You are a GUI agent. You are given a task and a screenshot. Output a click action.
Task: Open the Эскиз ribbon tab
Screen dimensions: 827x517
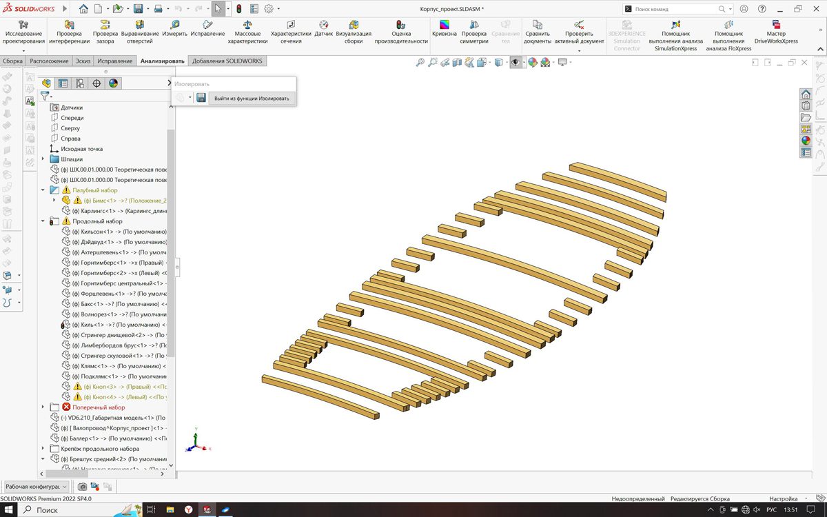(x=83, y=61)
